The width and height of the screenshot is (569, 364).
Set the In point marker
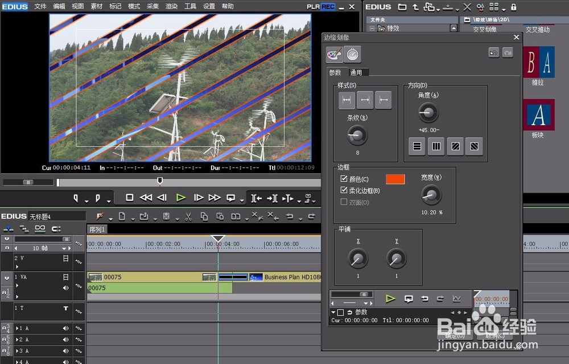pyautogui.click(x=76, y=198)
